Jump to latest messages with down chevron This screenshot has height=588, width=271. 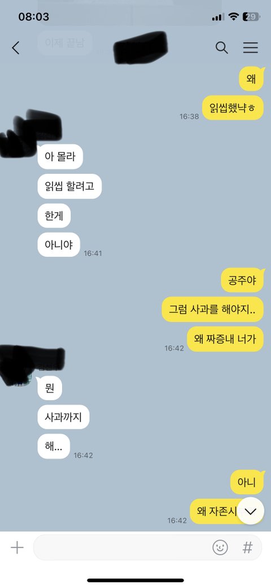click(x=251, y=510)
